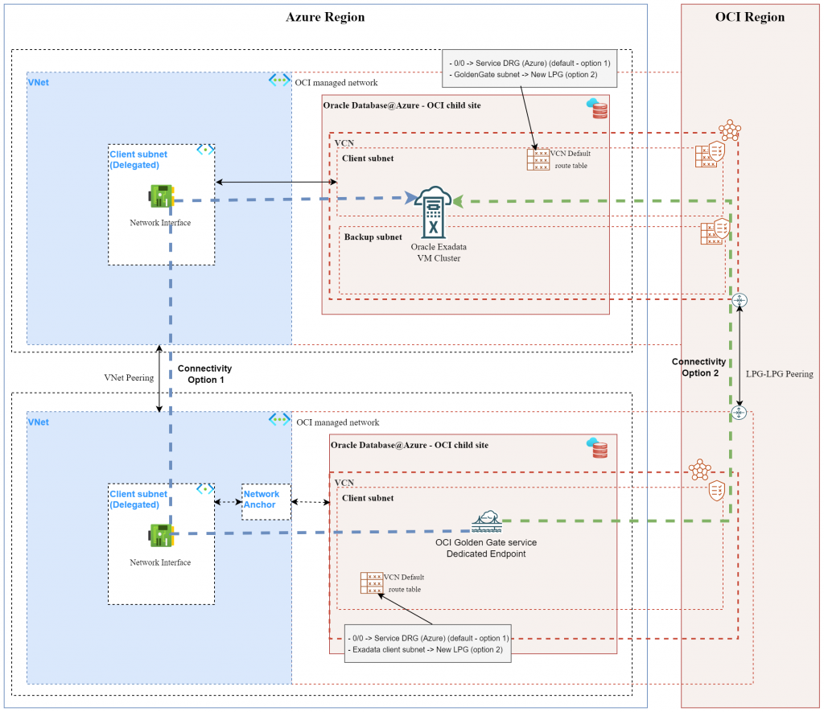Select the note mentioning Exadata client subnet

pyautogui.click(x=427, y=643)
